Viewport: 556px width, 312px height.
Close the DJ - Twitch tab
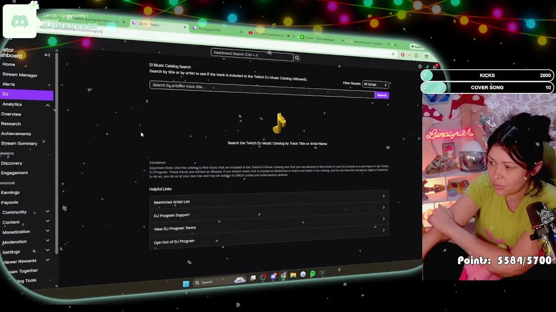(185, 27)
